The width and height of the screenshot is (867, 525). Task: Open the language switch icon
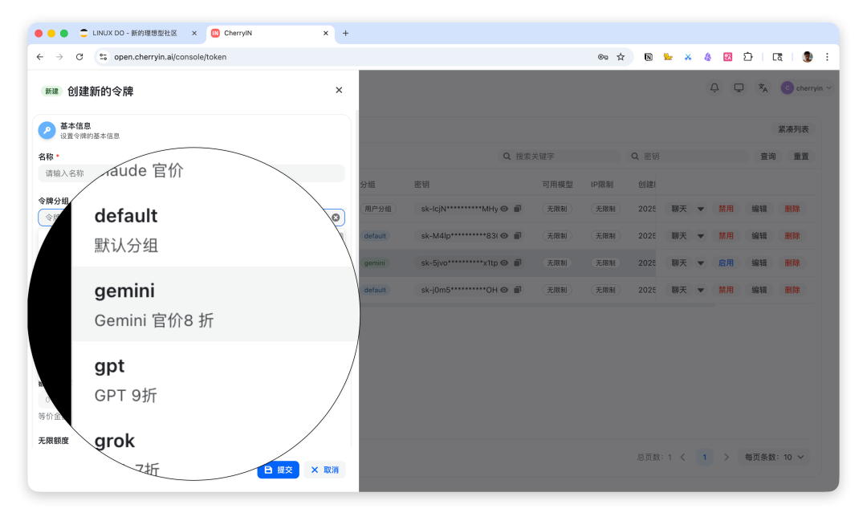[763, 87]
